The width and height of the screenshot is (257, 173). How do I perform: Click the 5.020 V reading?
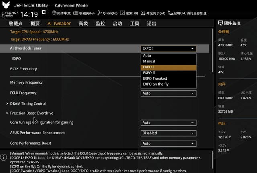[245, 137]
